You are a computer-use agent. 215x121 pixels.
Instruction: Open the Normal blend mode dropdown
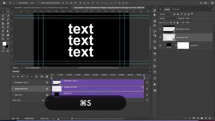coord(168,18)
